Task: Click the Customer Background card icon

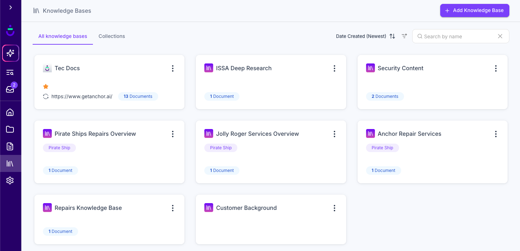Action: [x=209, y=208]
